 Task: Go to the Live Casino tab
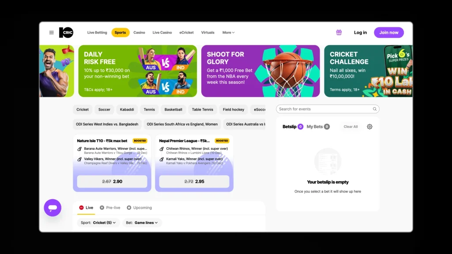(162, 33)
